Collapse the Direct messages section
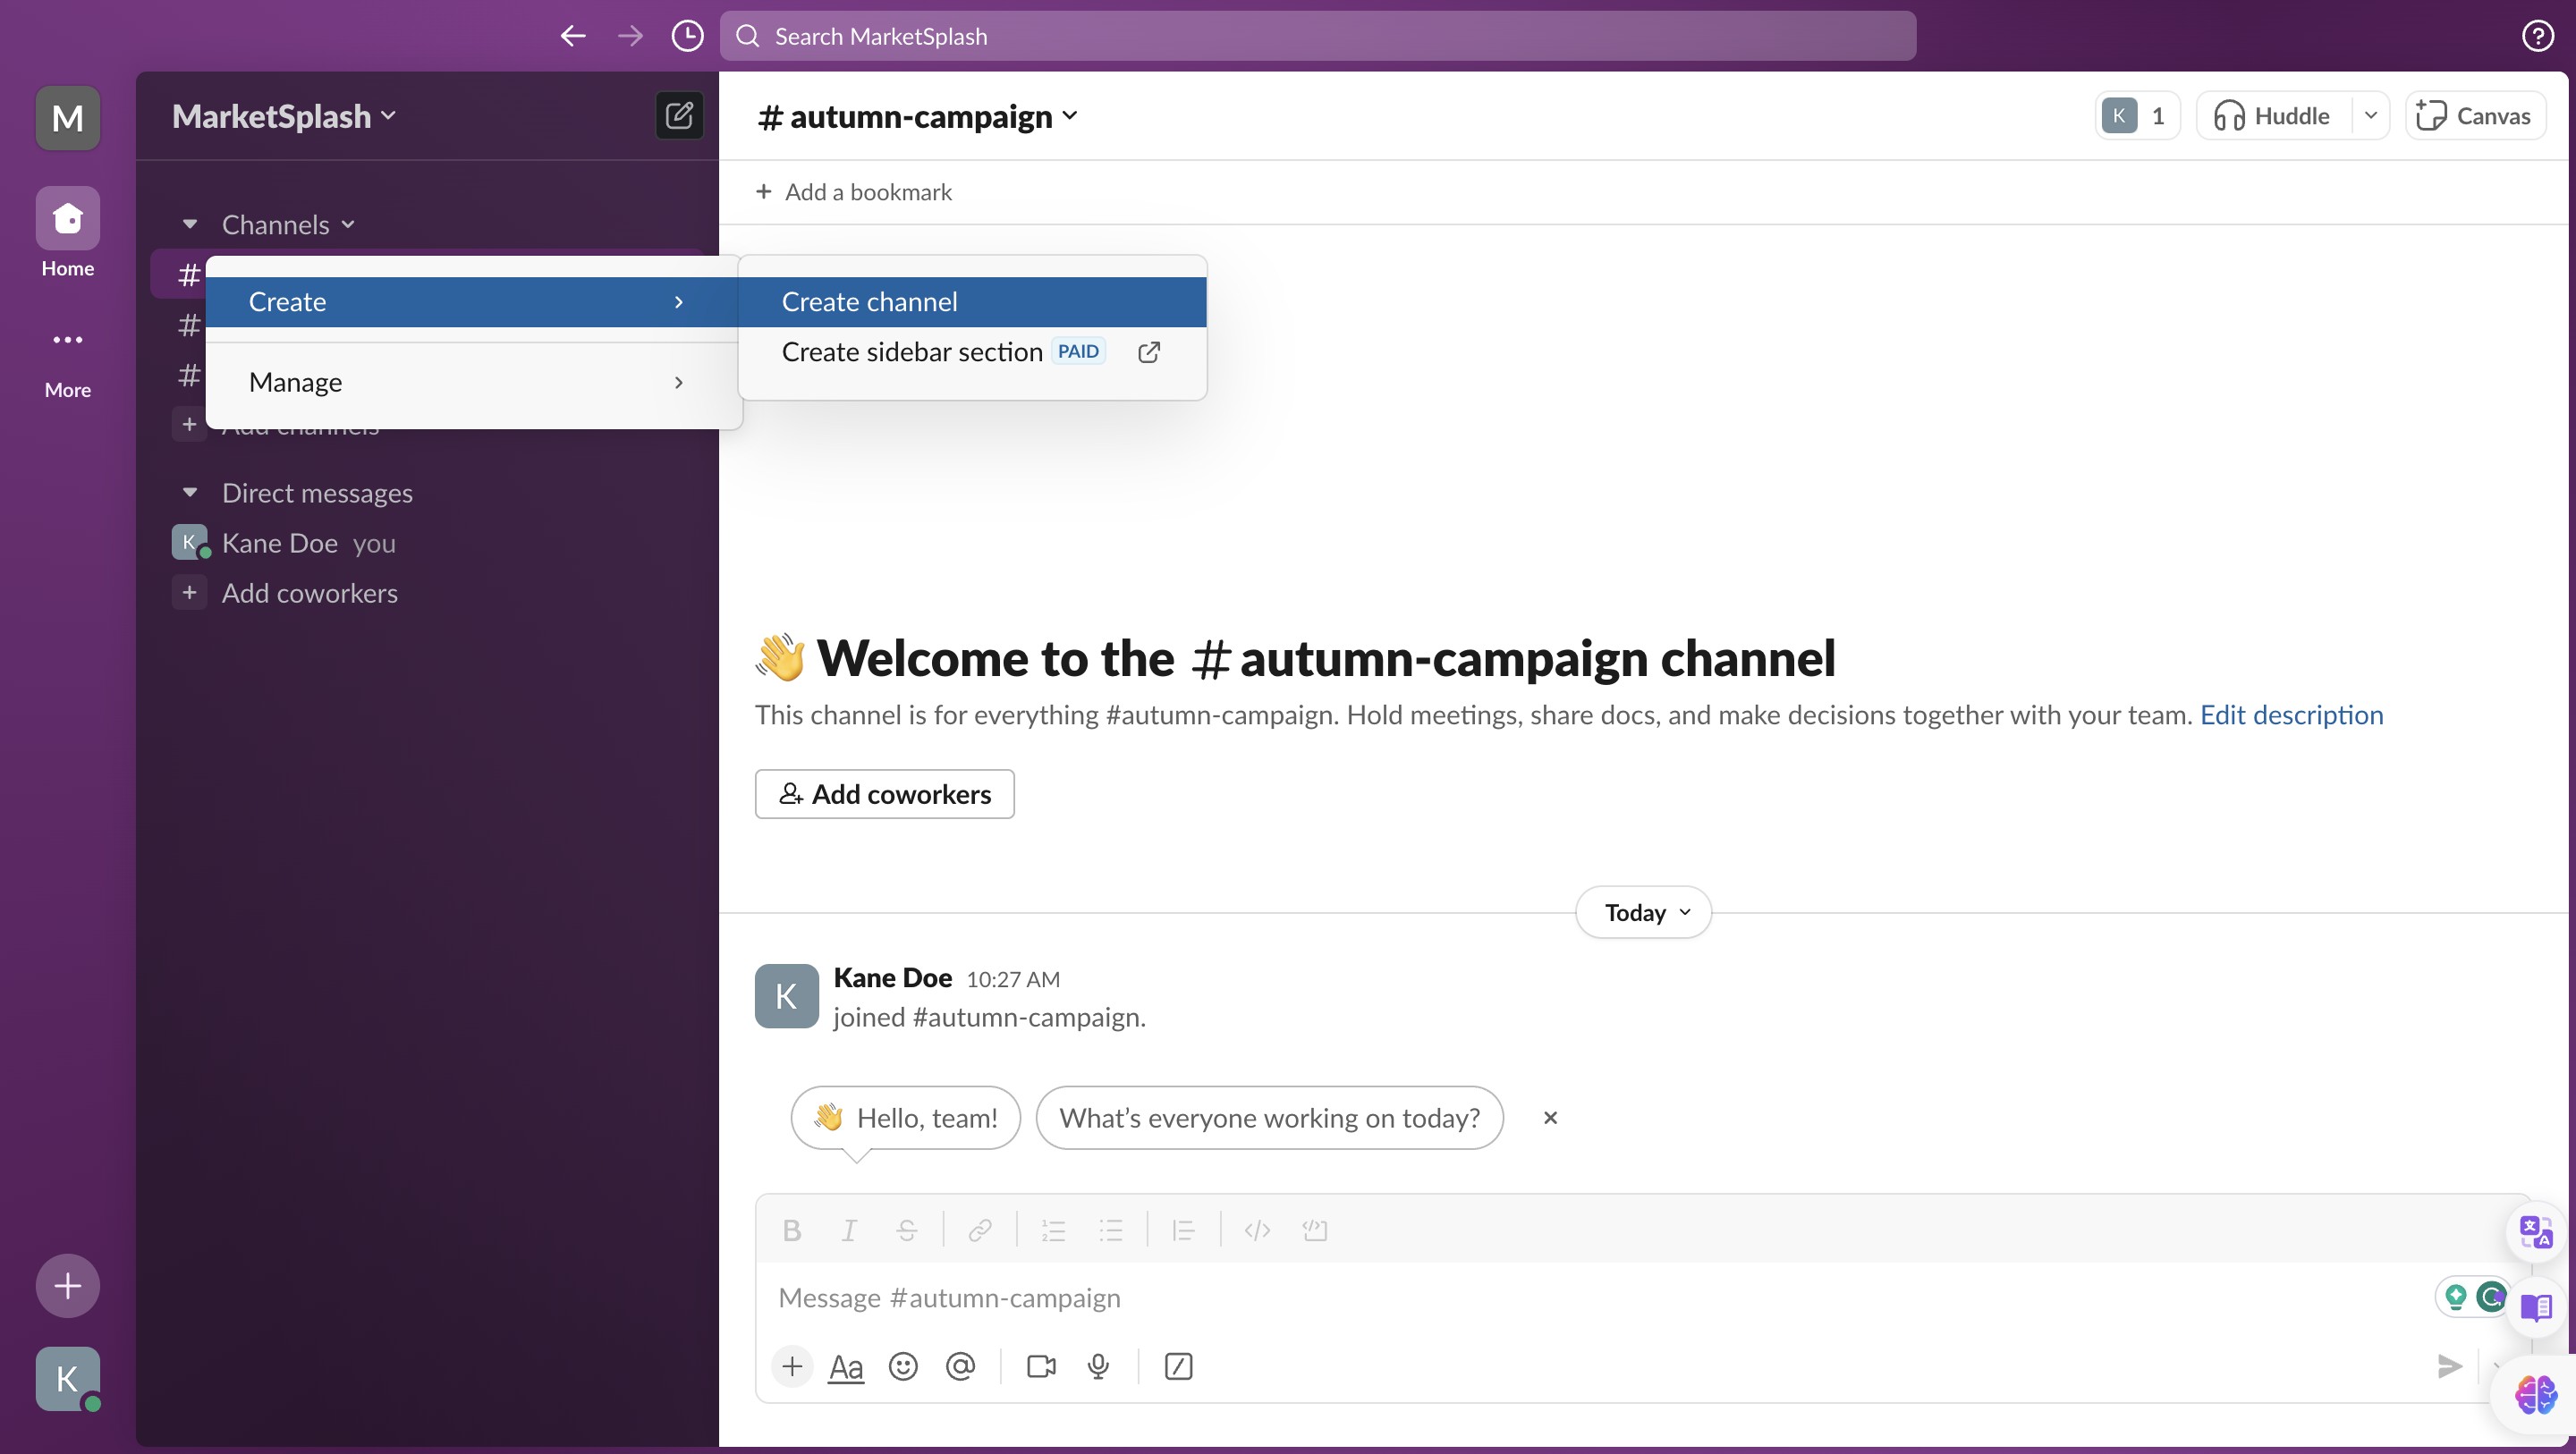The width and height of the screenshot is (2576, 1454). [190, 492]
